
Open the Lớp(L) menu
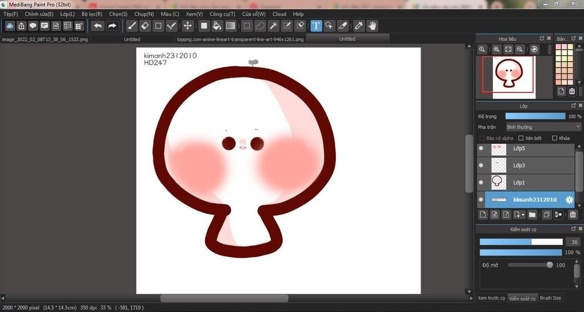(67, 14)
